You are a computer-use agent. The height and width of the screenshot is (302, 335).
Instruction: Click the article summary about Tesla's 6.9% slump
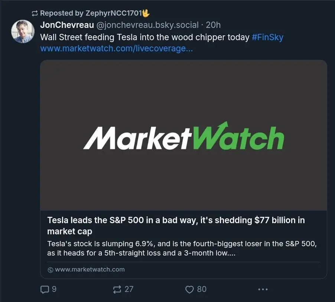[x=182, y=248]
